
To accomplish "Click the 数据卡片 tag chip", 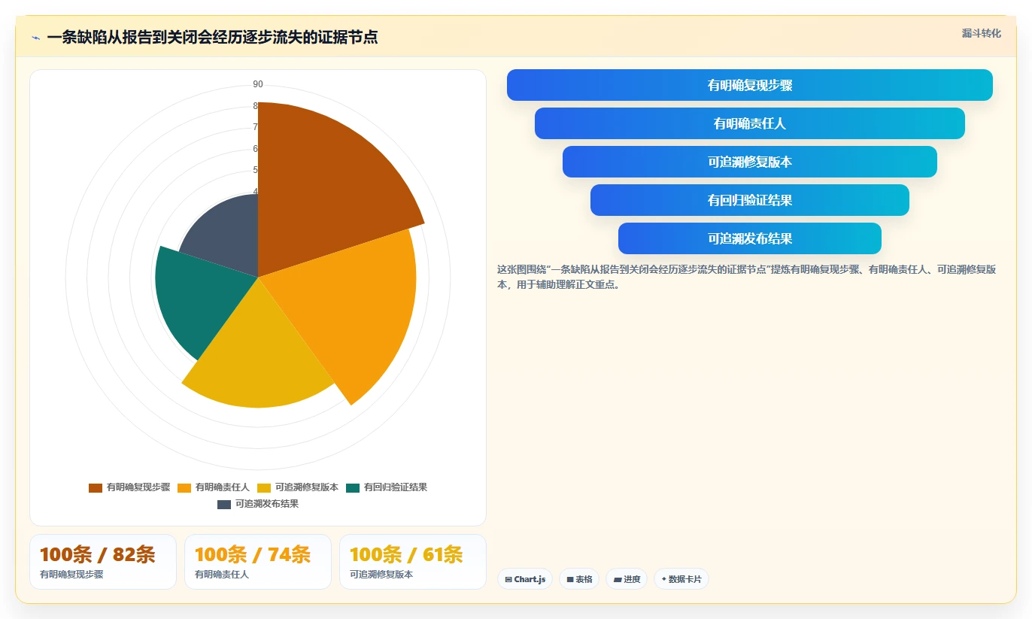I will coord(681,579).
